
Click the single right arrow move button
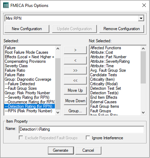coord(75,50)
